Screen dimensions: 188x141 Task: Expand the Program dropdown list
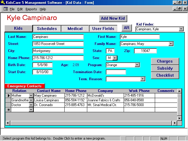click(137, 65)
